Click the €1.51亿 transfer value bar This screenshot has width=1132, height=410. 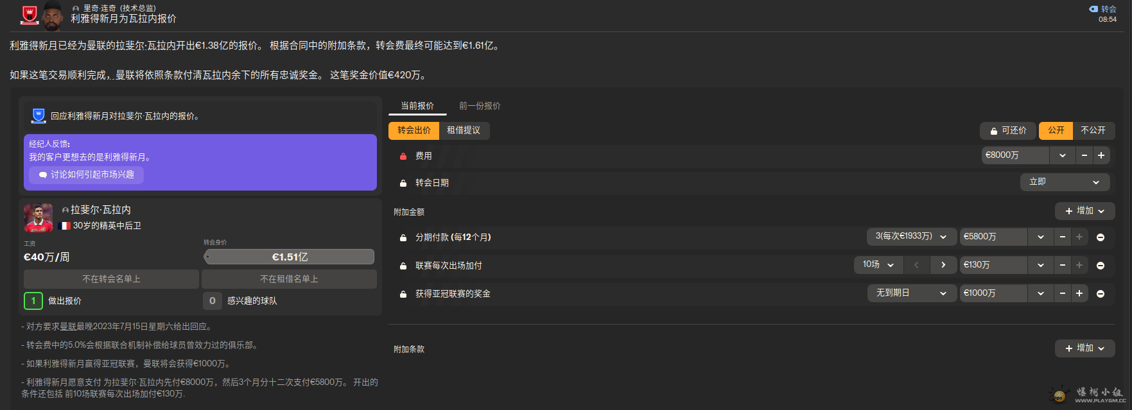point(289,257)
